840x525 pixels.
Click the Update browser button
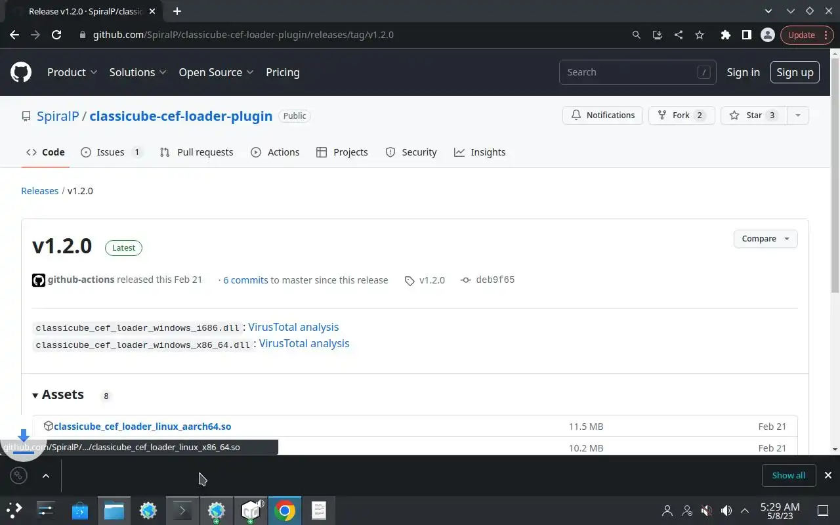click(x=802, y=35)
